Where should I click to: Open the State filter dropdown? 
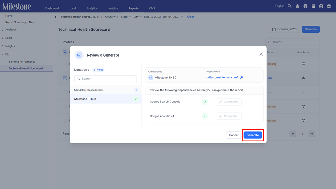pos(126,17)
